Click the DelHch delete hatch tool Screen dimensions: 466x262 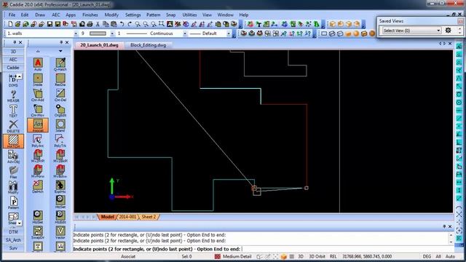pos(38,186)
